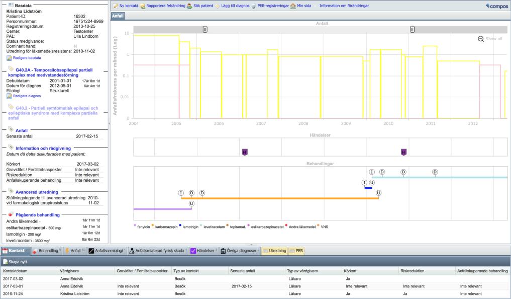Viewport: 511px width, 299px height.
Task: Click the compos logo
Action: (x=496, y=6)
